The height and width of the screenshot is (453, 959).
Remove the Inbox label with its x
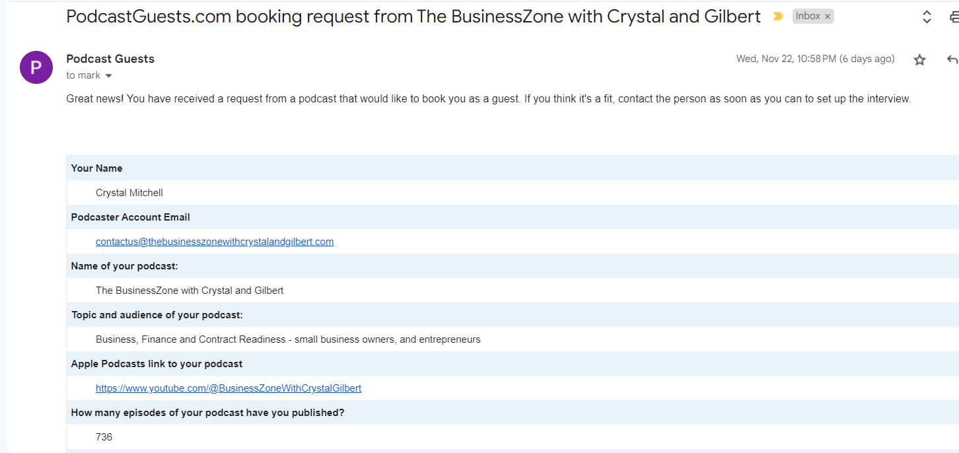828,17
